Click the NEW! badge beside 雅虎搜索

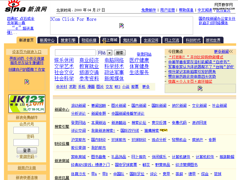click(x=164, y=130)
